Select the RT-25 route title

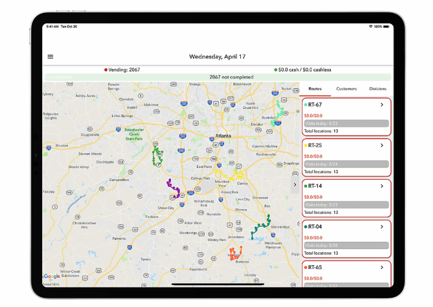(315, 145)
